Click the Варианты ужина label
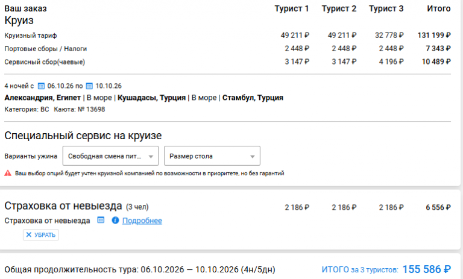The height and width of the screenshot is (279, 463). point(31,156)
